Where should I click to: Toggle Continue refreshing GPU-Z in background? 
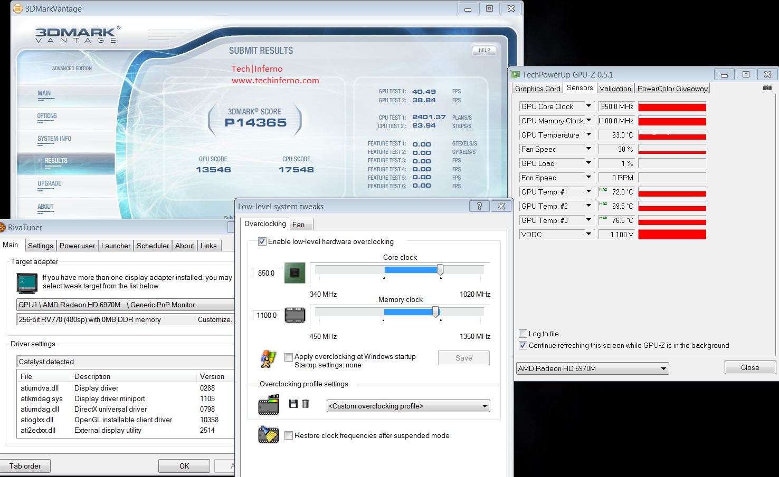(x=523, y=345)
